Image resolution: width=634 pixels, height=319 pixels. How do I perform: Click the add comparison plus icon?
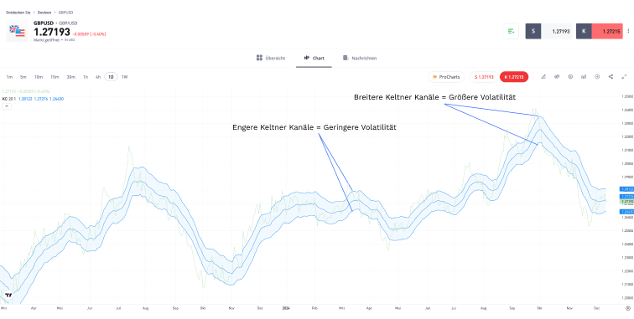click(597, 77)
